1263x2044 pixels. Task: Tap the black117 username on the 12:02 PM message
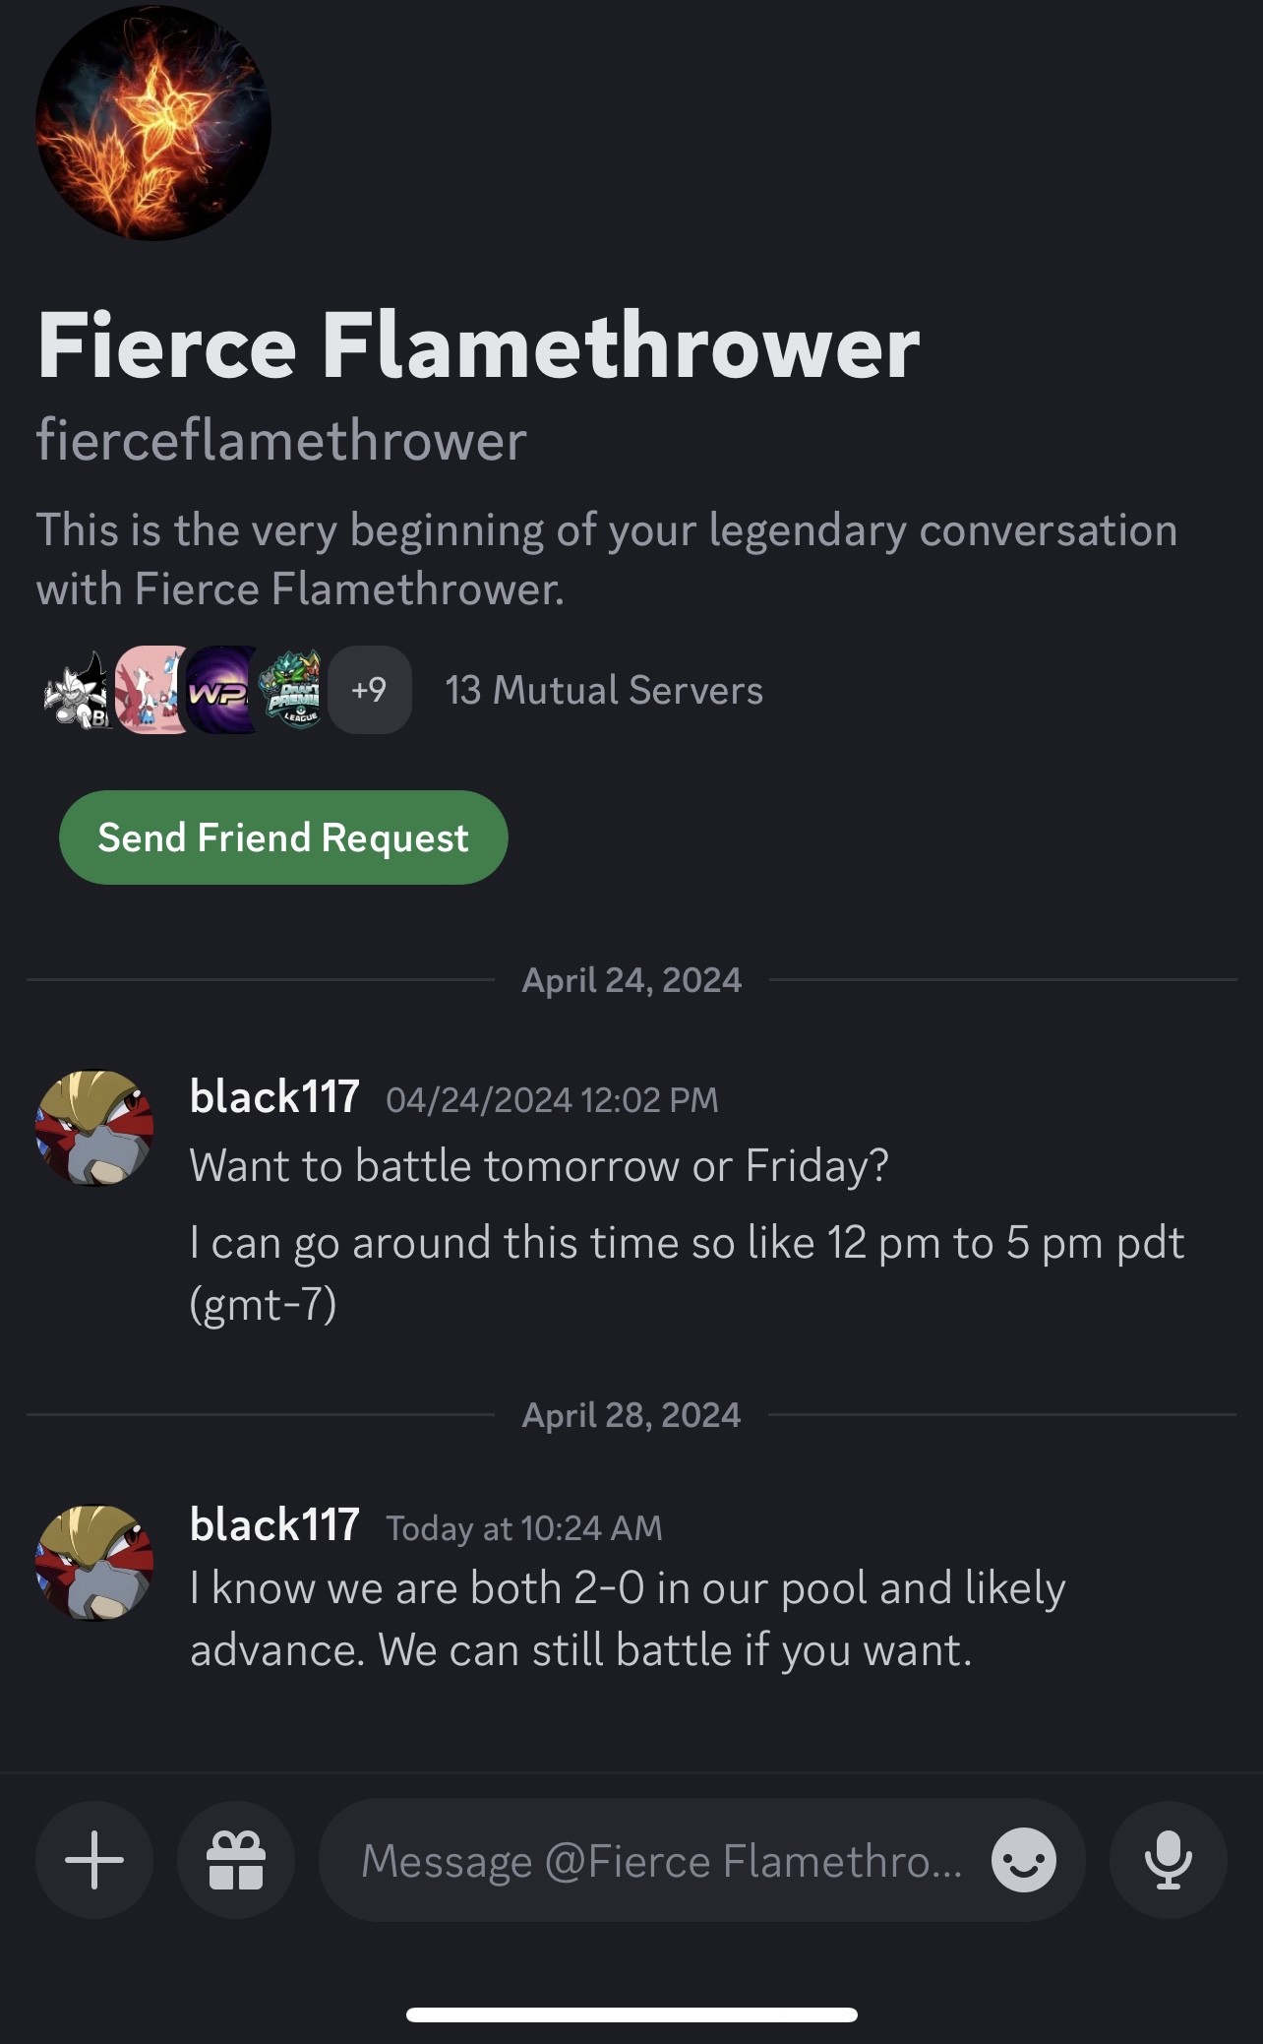coord(274,1096)
